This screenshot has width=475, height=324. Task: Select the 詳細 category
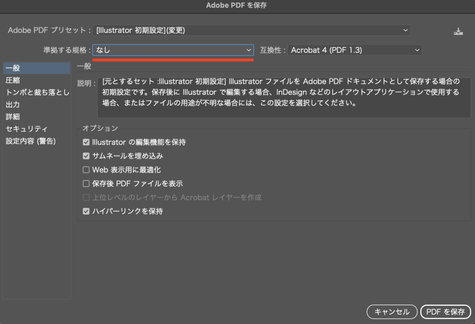[13, 117]
